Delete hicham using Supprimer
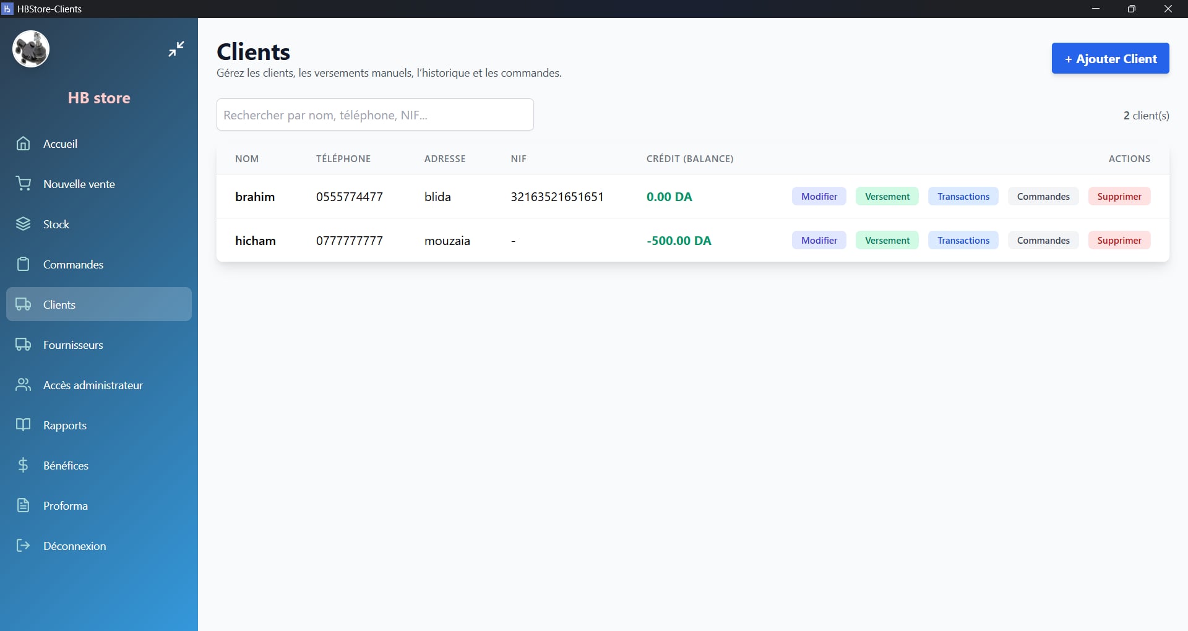 coord(1119,240)
